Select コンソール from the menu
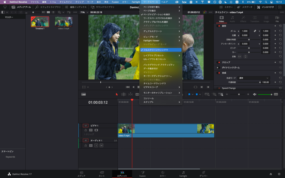Viewport: 285px width, 178px height. 161,98
